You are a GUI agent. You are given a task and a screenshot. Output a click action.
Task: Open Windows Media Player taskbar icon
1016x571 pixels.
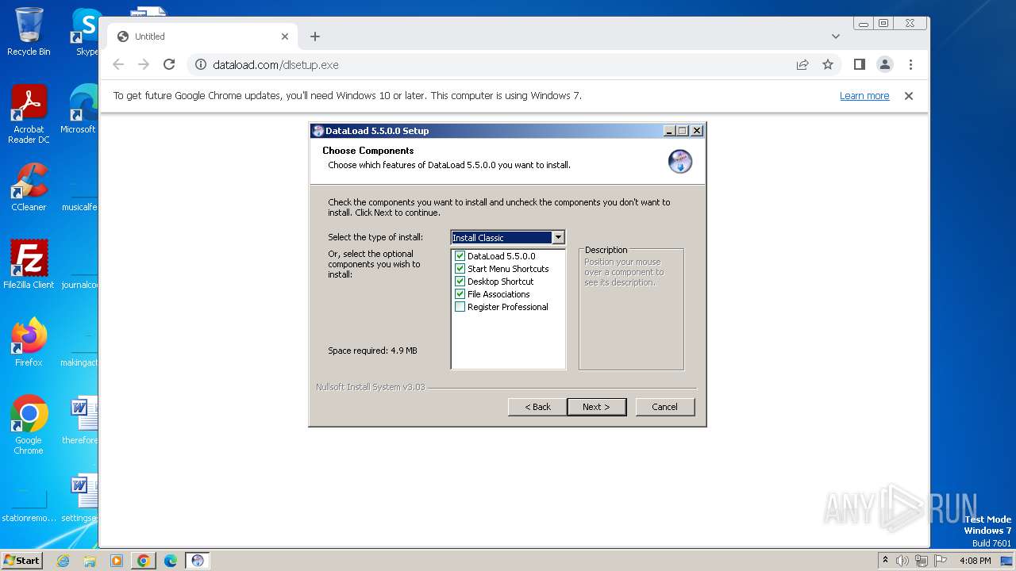click(117, 561)
